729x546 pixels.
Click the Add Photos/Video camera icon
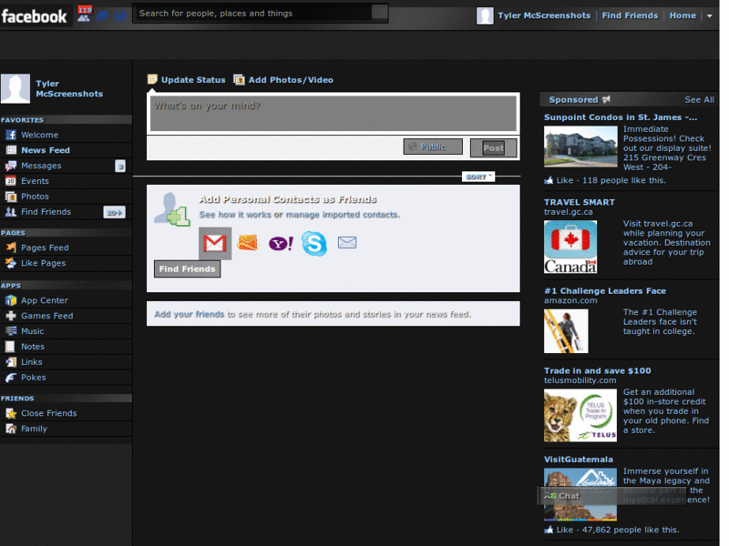pyautogui.click(x=239, y=80)
